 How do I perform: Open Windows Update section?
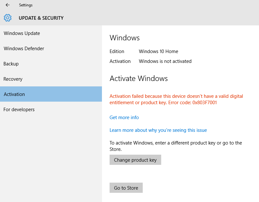[x=51, y=33]
